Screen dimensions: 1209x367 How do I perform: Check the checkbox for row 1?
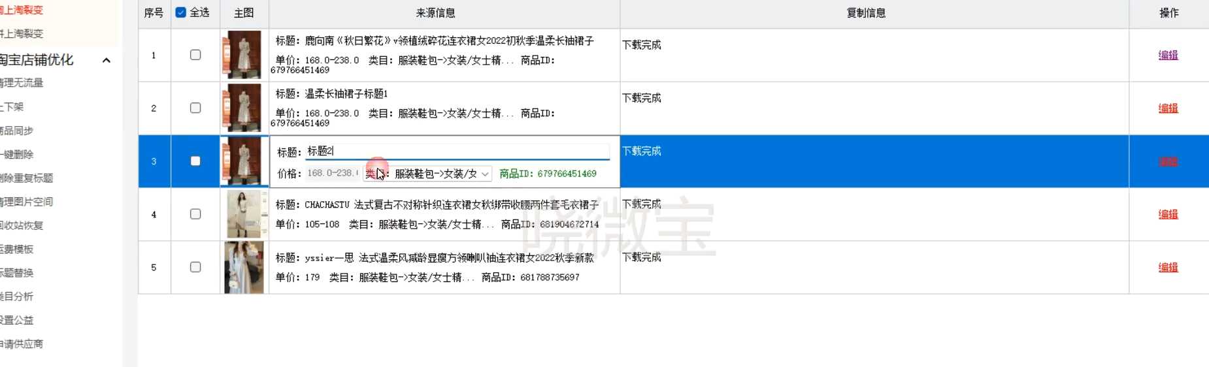point(195,55)
